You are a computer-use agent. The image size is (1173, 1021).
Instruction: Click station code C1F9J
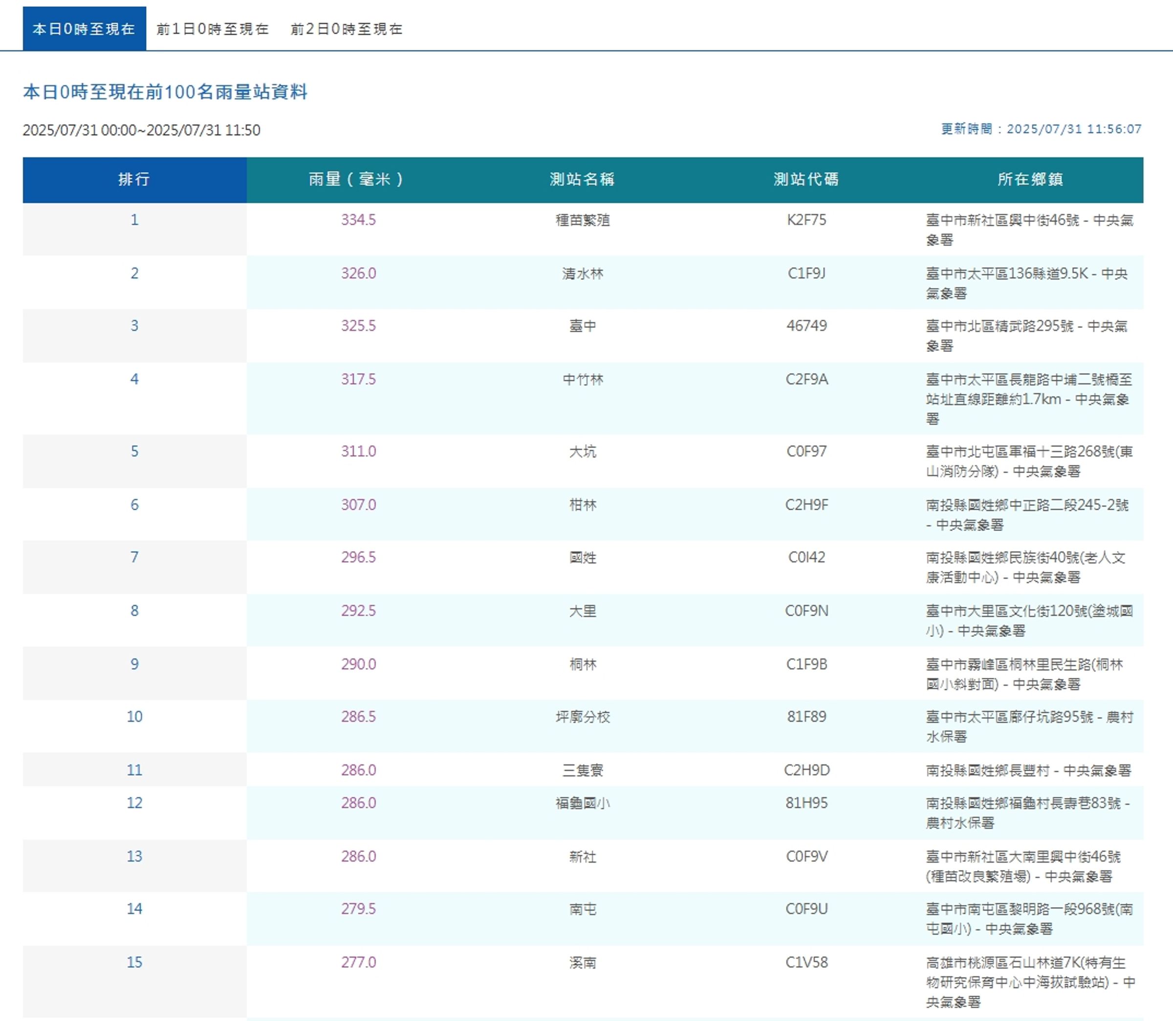pos(807,274)
